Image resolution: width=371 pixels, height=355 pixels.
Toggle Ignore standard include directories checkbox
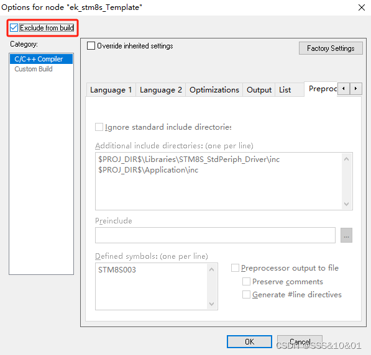point(99,127)
